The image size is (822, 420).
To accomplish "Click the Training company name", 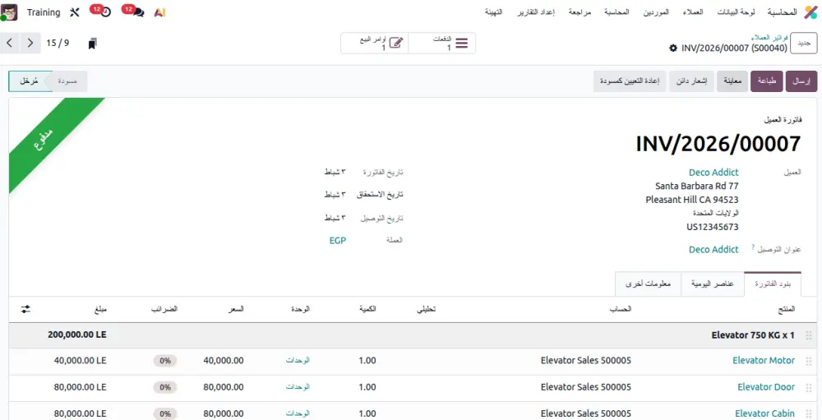I will [44, 12].
